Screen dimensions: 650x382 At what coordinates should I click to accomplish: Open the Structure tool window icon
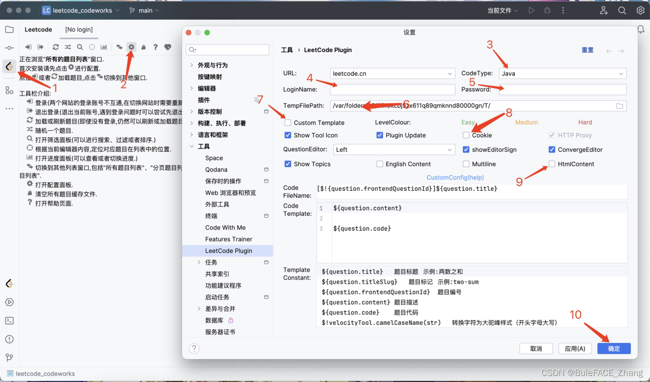tap(9, 90)
